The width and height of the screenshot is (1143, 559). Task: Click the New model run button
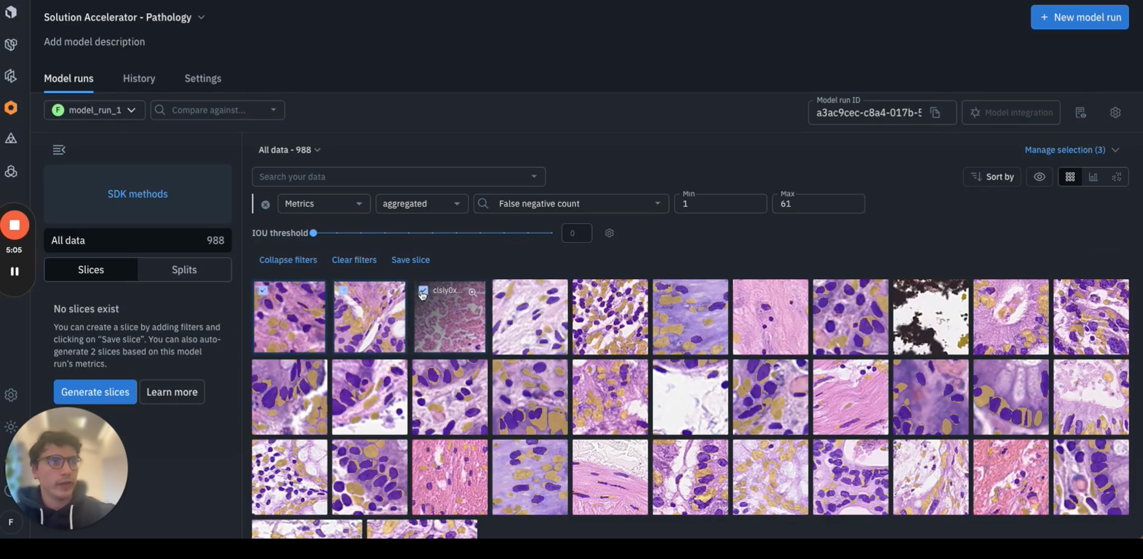(x=1080, y=18)
